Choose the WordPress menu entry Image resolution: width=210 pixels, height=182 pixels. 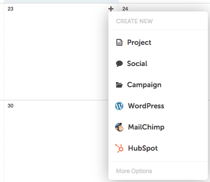coord(158,106)
